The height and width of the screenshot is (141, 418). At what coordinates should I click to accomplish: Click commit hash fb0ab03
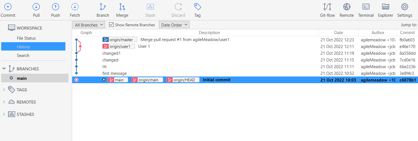[407, 40]
